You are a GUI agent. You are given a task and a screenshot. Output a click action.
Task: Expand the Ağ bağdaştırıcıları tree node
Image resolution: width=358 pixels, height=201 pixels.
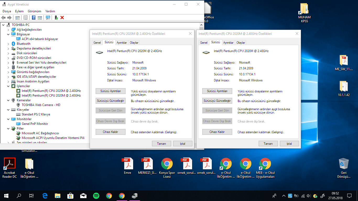(x=8, y=30)
